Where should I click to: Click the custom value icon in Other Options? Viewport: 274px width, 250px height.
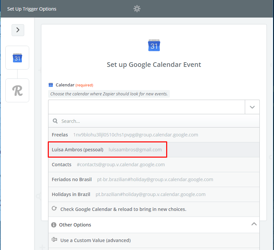point(55,240)
